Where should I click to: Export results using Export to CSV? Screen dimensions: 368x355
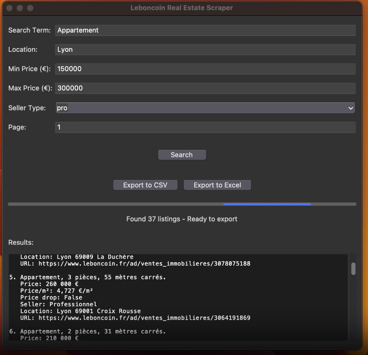click(x=145, y=185)
